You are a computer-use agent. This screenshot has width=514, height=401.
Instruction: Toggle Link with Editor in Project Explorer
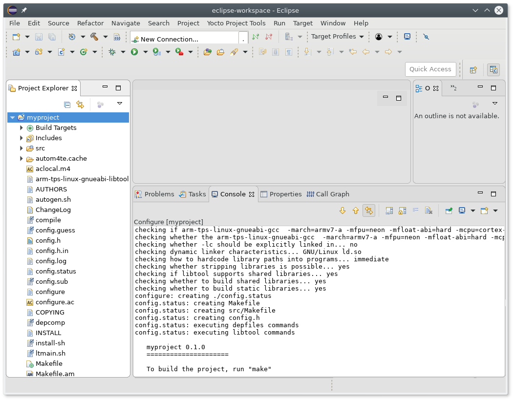coord(80,104)
